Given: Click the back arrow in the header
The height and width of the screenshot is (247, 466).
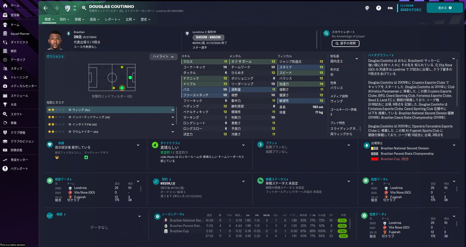Looking at the screenshot, I should pos(46,8).
